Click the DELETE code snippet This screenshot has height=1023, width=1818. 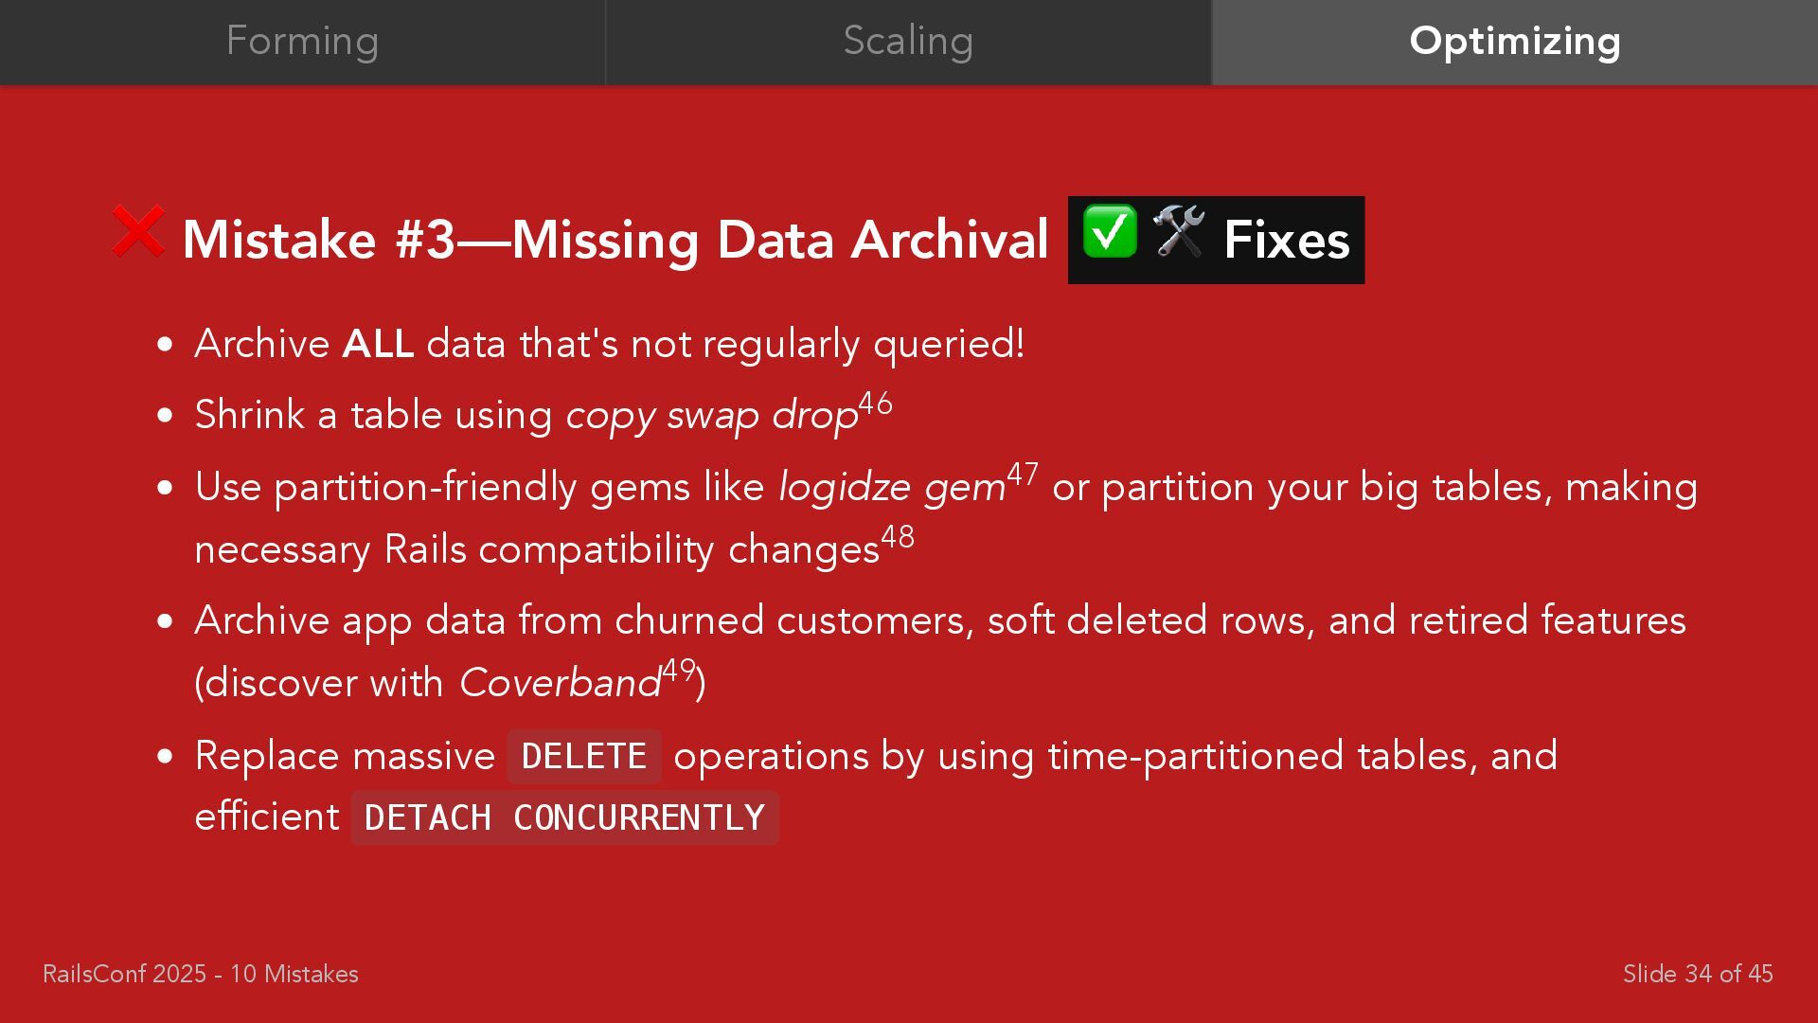(584, 757)
